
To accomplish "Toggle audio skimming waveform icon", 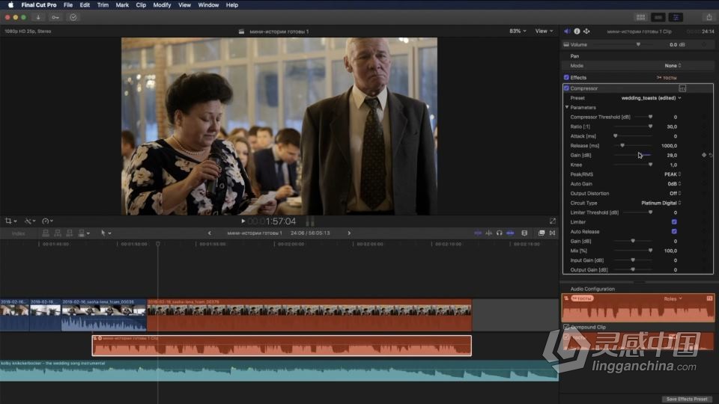I will pos(489,233).
